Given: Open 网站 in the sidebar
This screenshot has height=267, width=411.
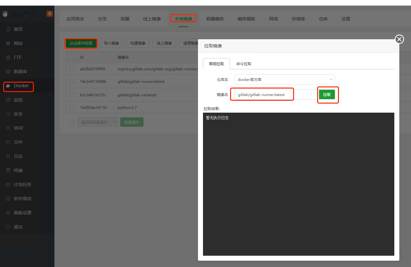Looking at the screenshot, I should coord(18,43).
